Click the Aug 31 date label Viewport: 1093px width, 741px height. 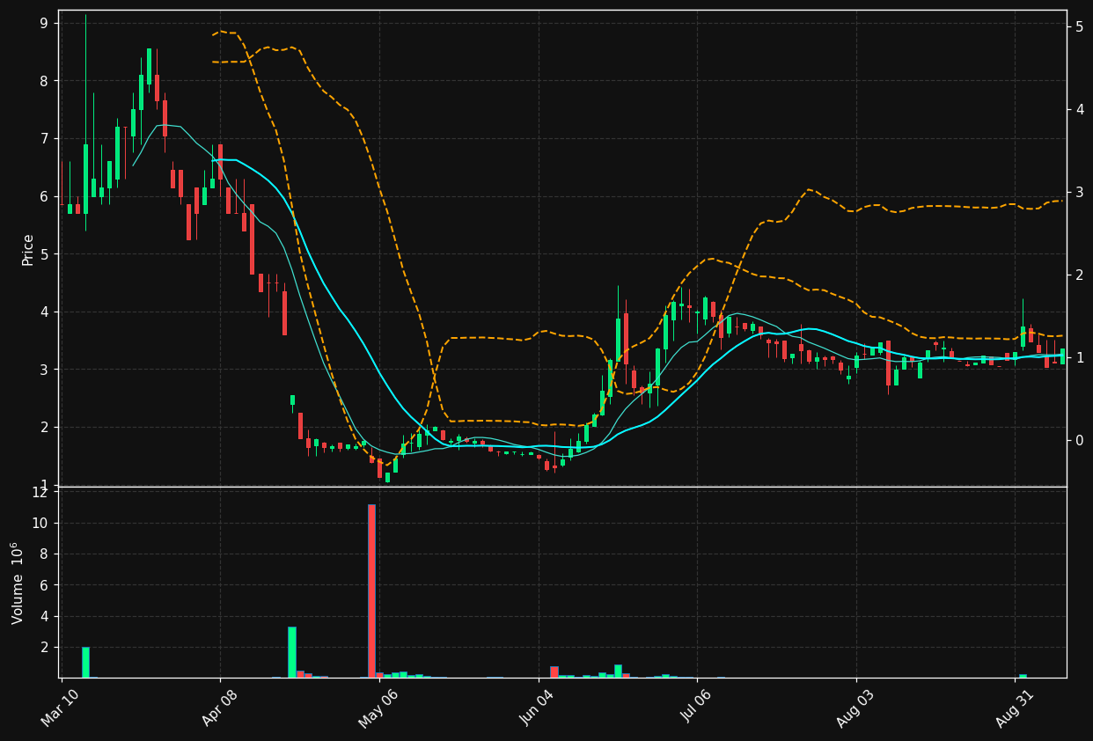tap(1015, 708)
